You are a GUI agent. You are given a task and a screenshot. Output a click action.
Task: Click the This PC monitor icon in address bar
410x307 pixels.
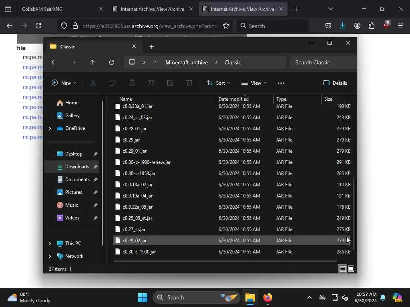point(132,62)
